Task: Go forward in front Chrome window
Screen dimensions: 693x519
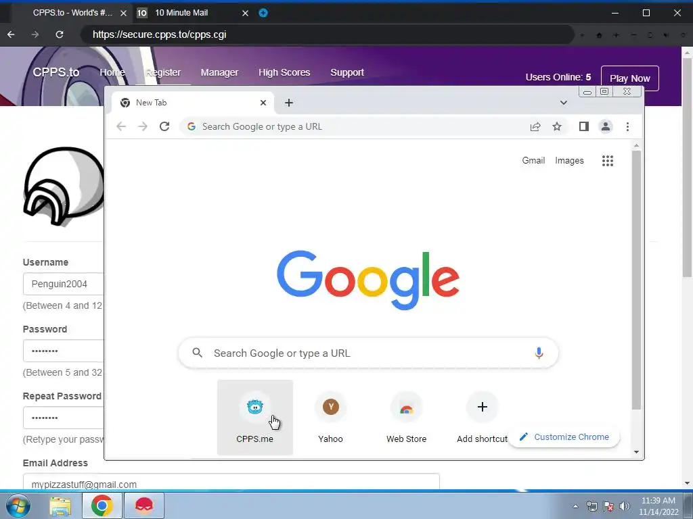Action: (143, 126)
